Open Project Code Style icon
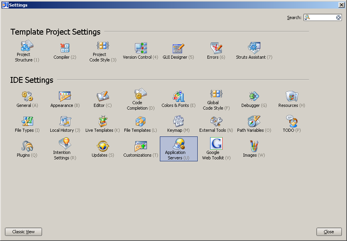 pyautogui.click(x=103, y=46)
